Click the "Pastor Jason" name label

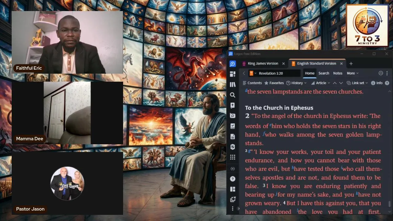point(30,209)
